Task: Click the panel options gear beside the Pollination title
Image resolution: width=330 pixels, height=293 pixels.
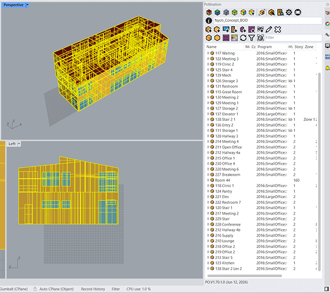Action: (x=328, y=5)
